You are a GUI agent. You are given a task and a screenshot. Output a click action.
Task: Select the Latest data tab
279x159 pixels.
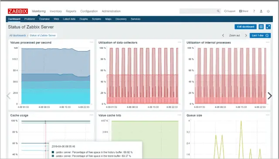[69, 19]
